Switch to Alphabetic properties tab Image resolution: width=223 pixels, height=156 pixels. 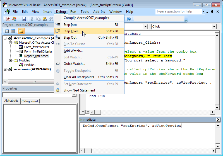[x=11, y=101]
